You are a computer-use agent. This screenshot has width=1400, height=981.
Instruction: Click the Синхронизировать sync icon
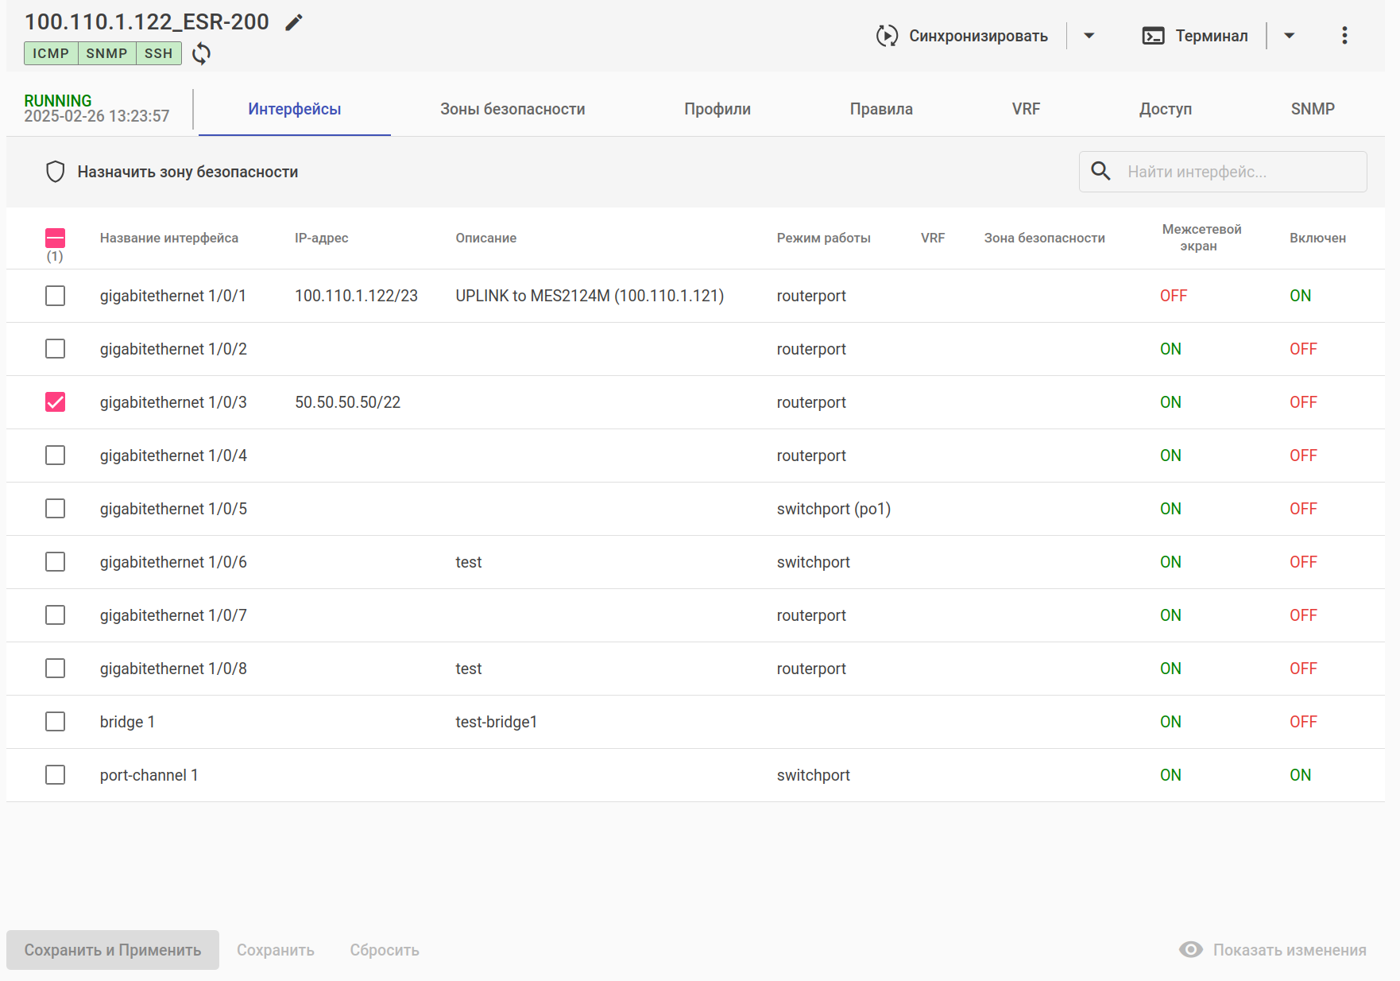pos(887,36)
